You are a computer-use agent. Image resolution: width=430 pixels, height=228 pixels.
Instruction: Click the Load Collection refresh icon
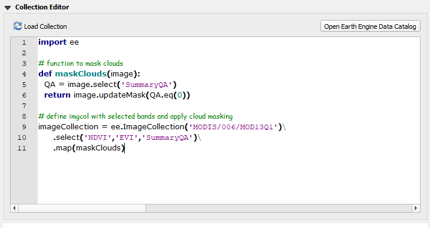18,26
